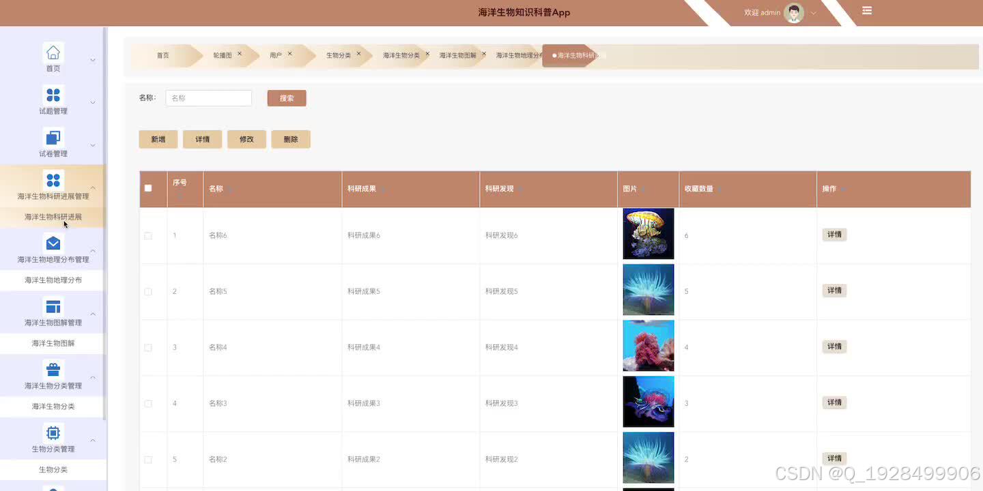This screenshot has height=491, width=983.
Task: Open 生物分类 submenu item
Action: pos(53,470)
